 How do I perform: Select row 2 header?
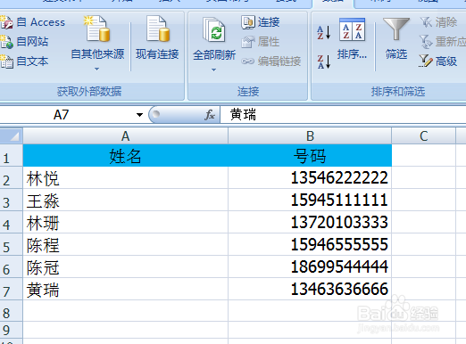pos(11,177)
